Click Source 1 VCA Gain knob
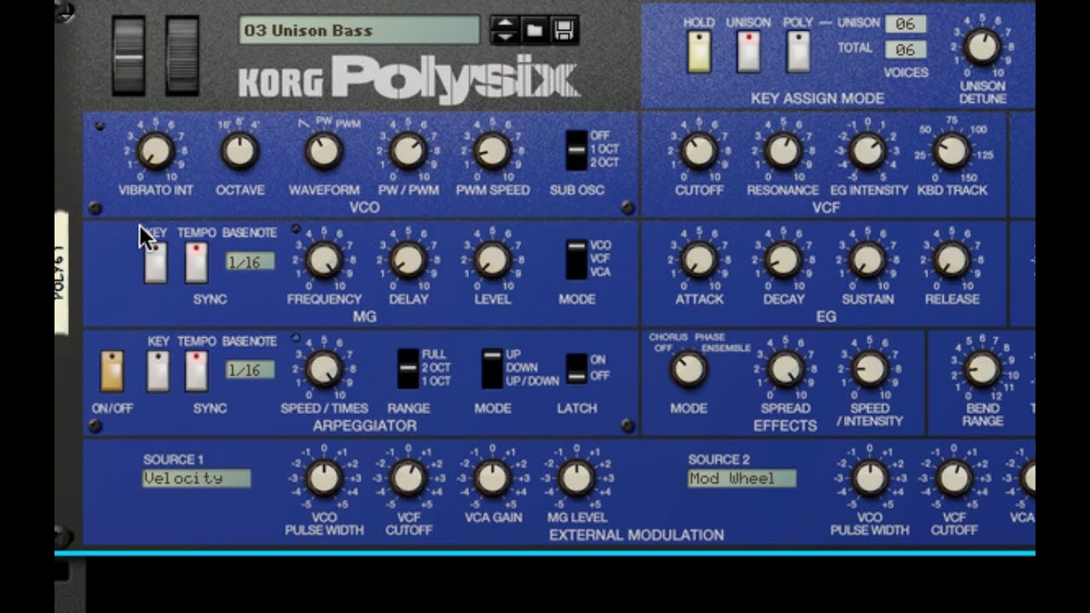The image size is (1090, 613). click(491, 478)
